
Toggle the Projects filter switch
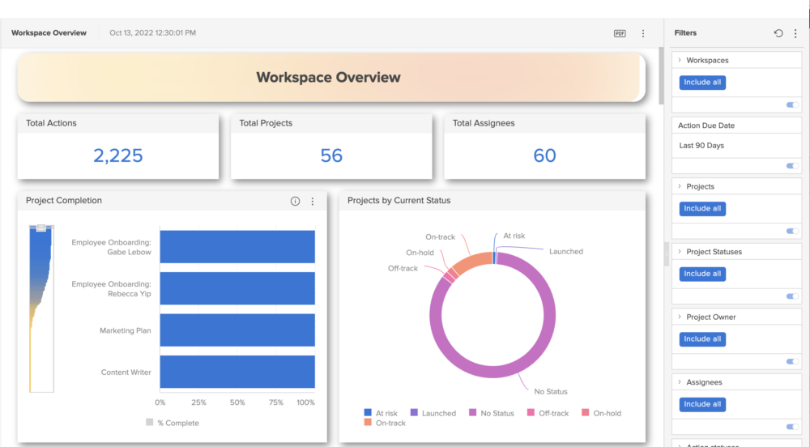(x=792, y=231)
